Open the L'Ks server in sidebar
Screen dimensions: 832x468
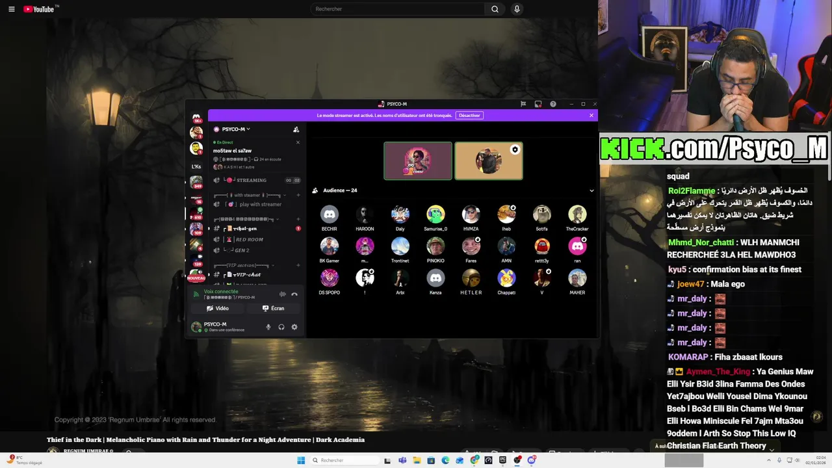[x=196, y=166]
